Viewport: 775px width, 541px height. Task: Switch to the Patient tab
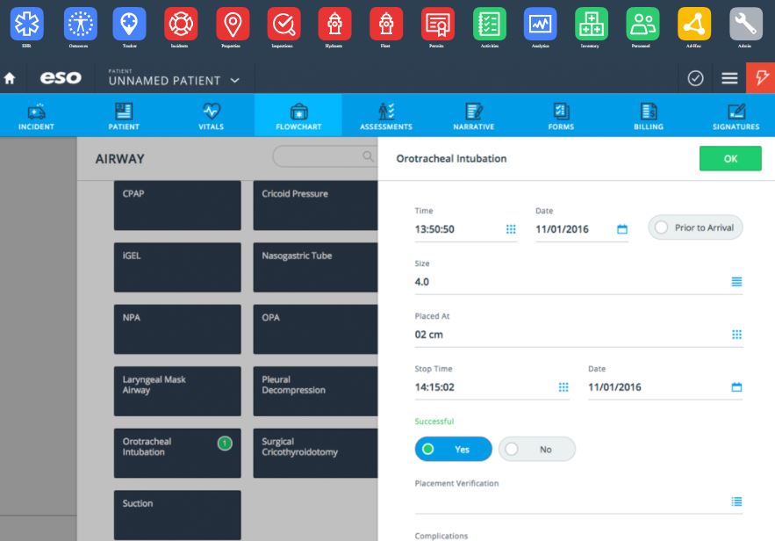pos(124,115)
